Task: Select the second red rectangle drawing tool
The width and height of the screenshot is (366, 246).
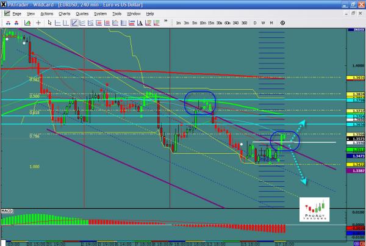Action: click(107, 23)
